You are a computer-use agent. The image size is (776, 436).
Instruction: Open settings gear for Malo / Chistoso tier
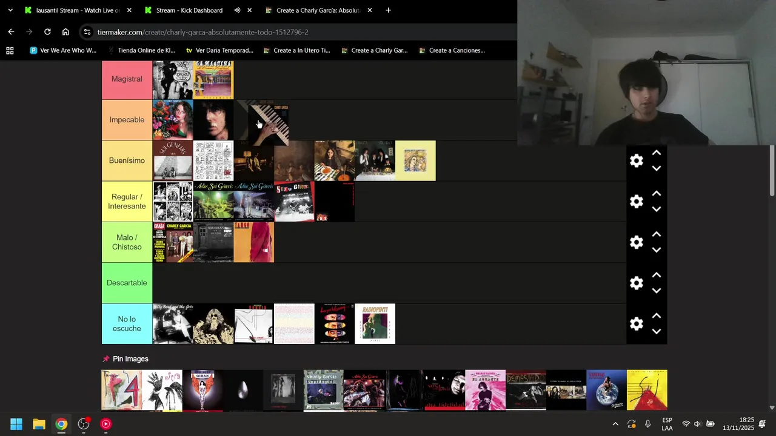[x=636, y=242]
